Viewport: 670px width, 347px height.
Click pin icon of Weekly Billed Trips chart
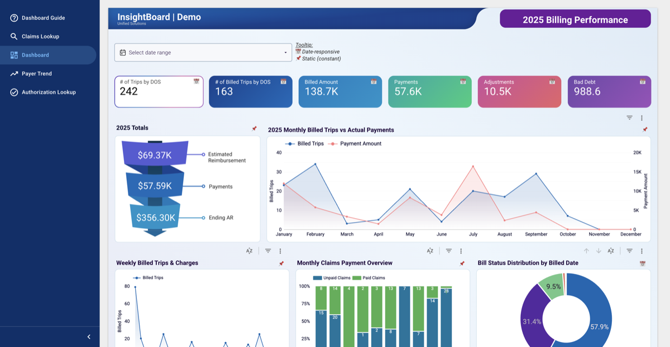[281, 263]
